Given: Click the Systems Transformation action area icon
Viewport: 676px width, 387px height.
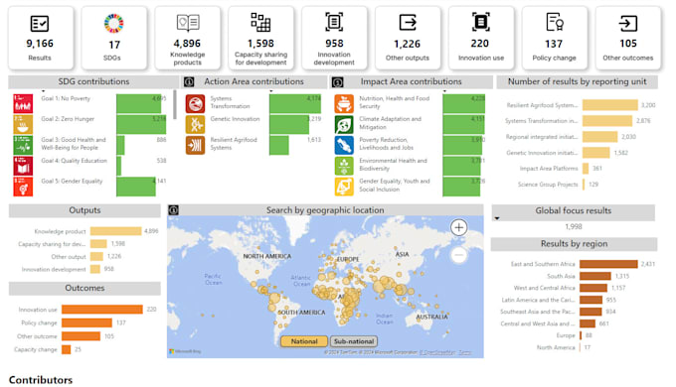Looking at the screenshot, I should pos(195,104).
